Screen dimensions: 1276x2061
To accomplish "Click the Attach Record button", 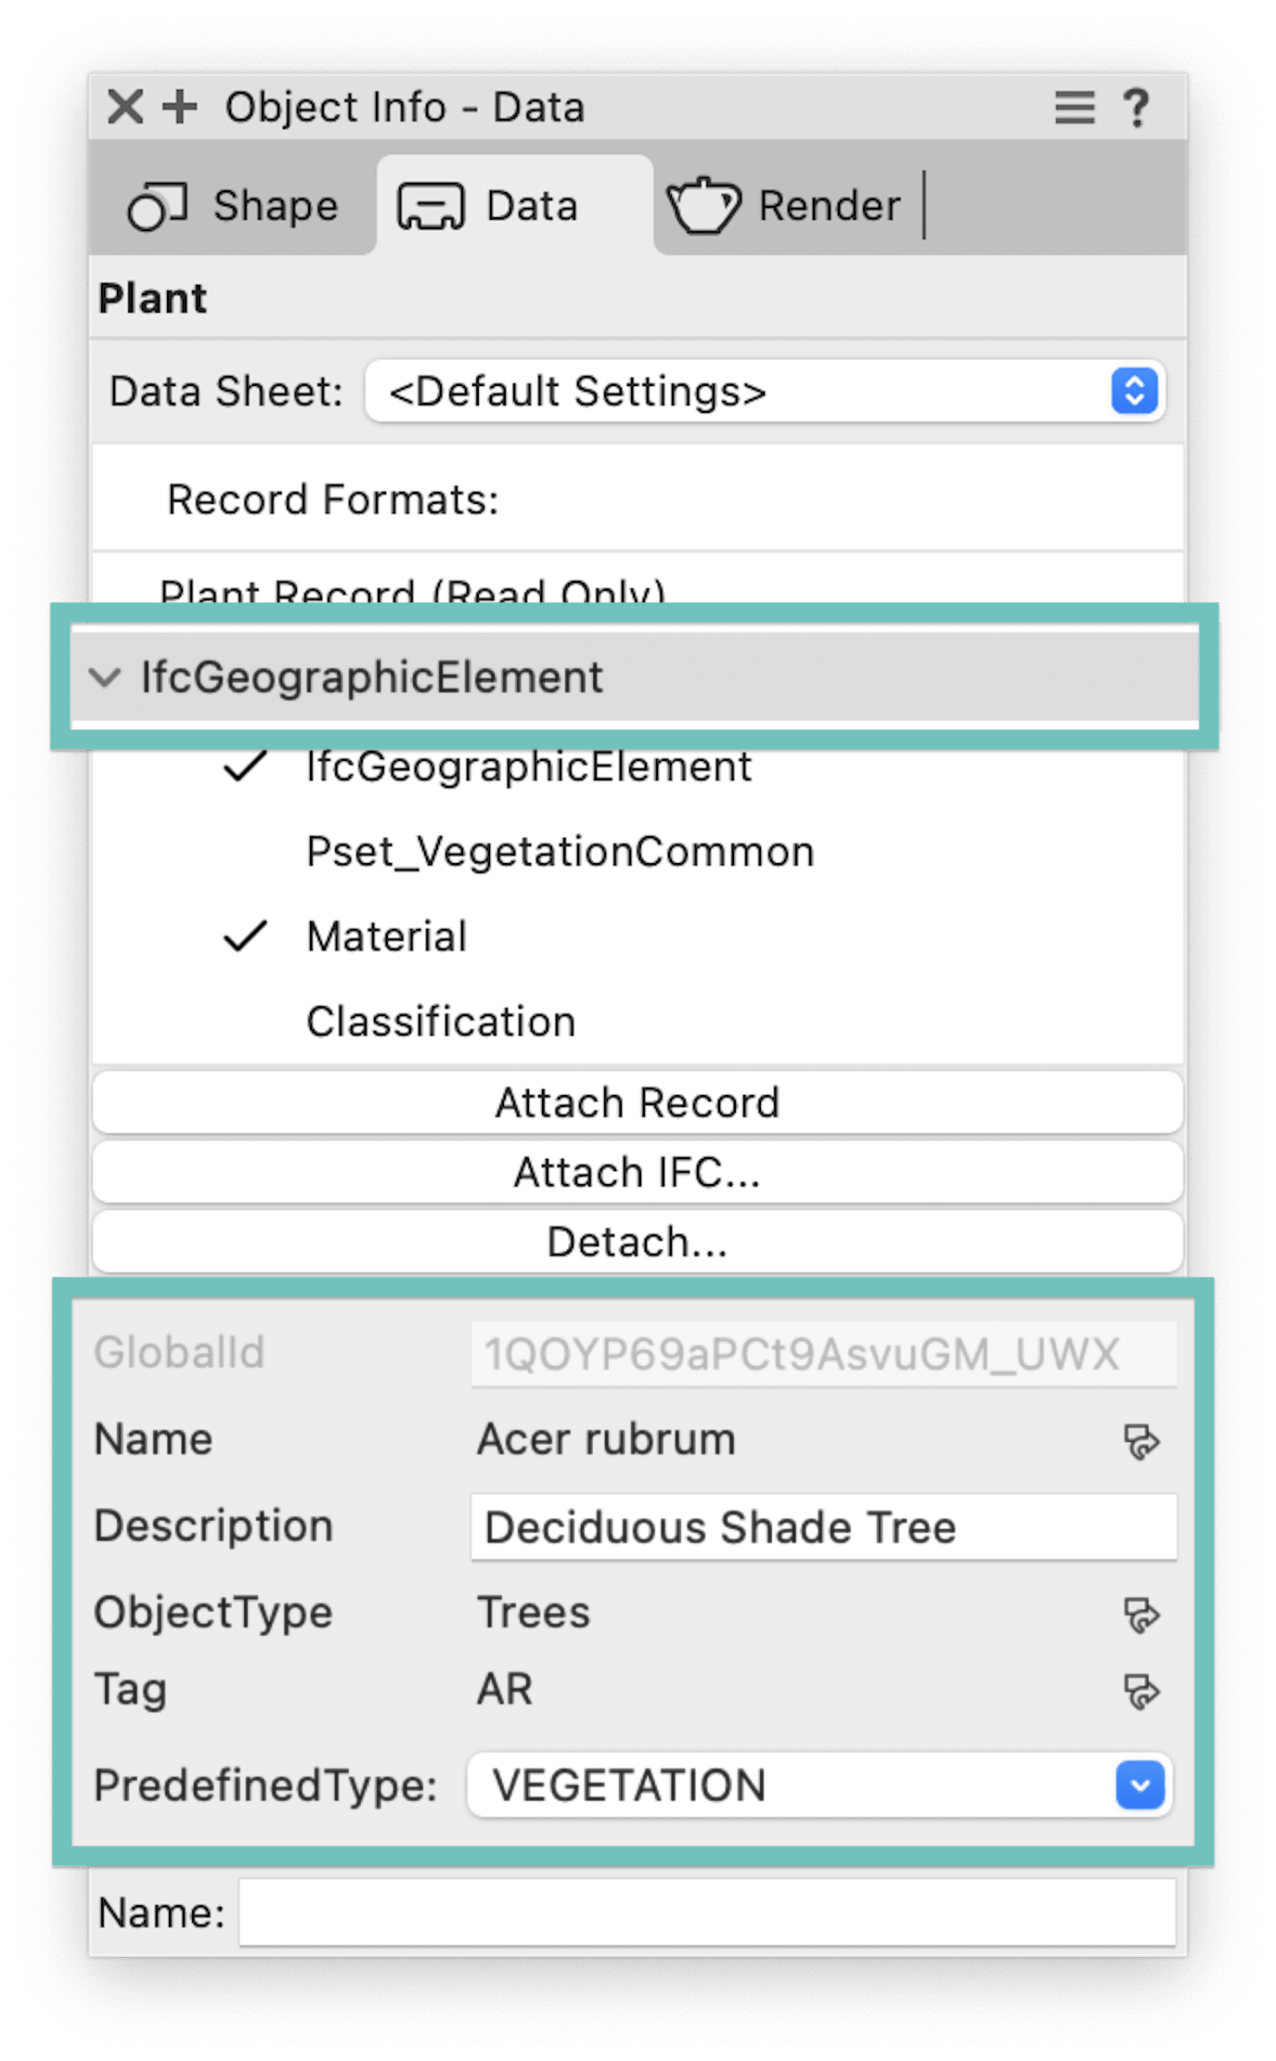I will tap(638, 1103).
